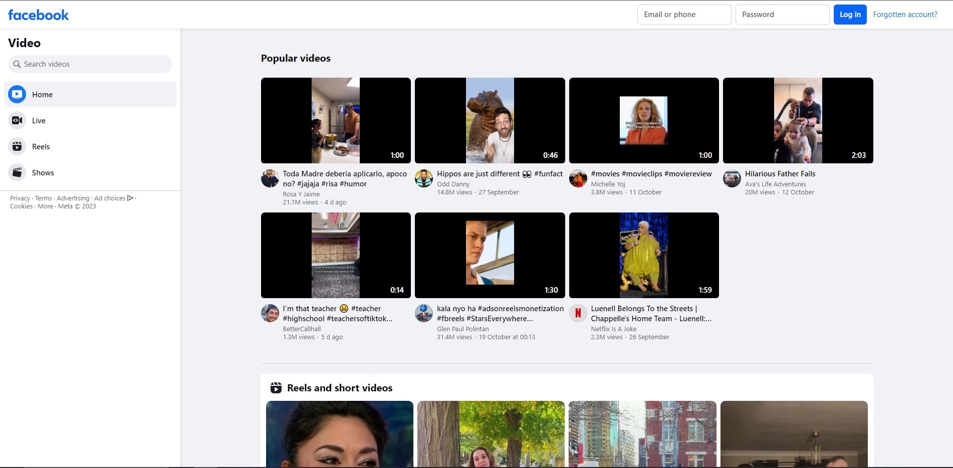Click the #moviereview hashtag
Screen dimensions: 953x468
pos(688,174)
